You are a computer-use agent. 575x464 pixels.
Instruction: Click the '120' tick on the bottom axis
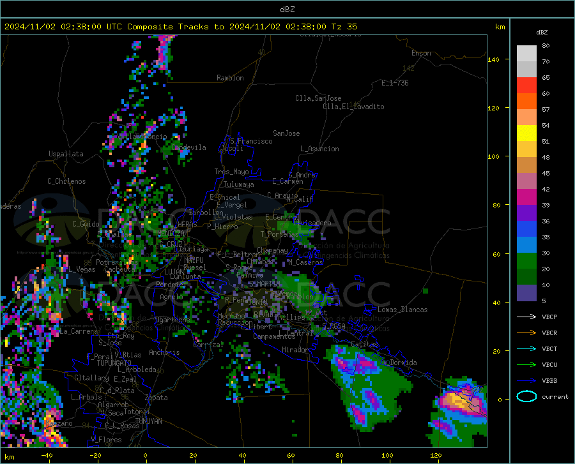[x=436, y=455]
